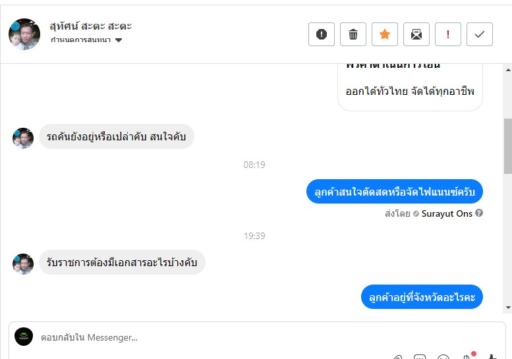Click sender avatar next to รับราชการ message

(23, 263)
